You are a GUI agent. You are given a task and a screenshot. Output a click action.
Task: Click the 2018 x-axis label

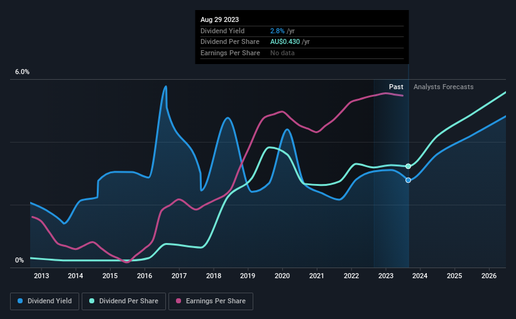click(x=214, y=276)
